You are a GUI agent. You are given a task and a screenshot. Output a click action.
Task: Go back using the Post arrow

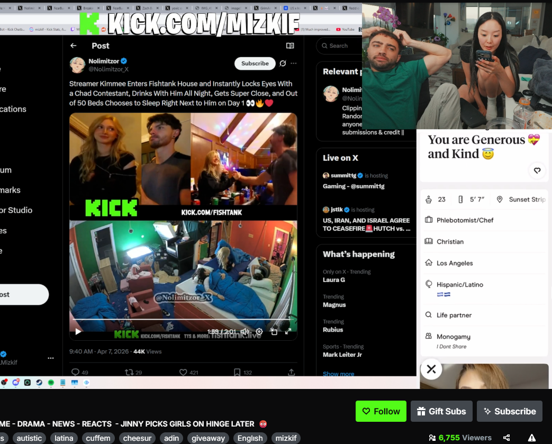[73, 46]
